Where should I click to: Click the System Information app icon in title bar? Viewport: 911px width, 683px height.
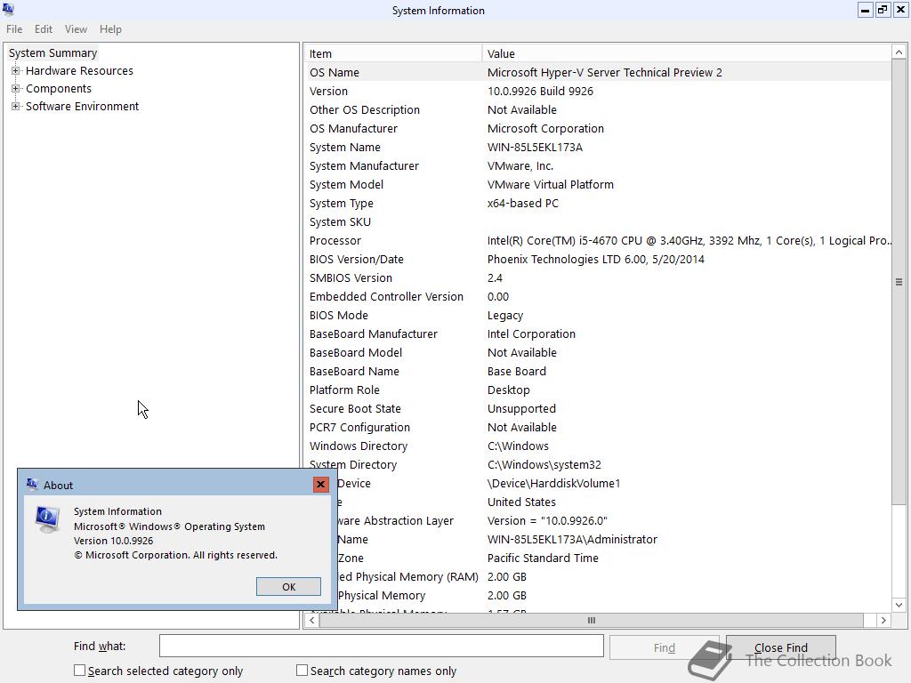(x=8, y=9)
